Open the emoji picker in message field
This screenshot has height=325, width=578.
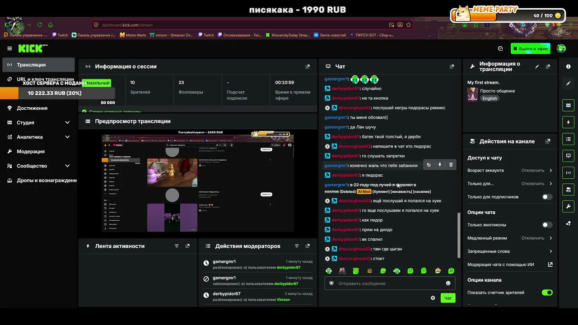pyautogui.click(x=448, y=283)
